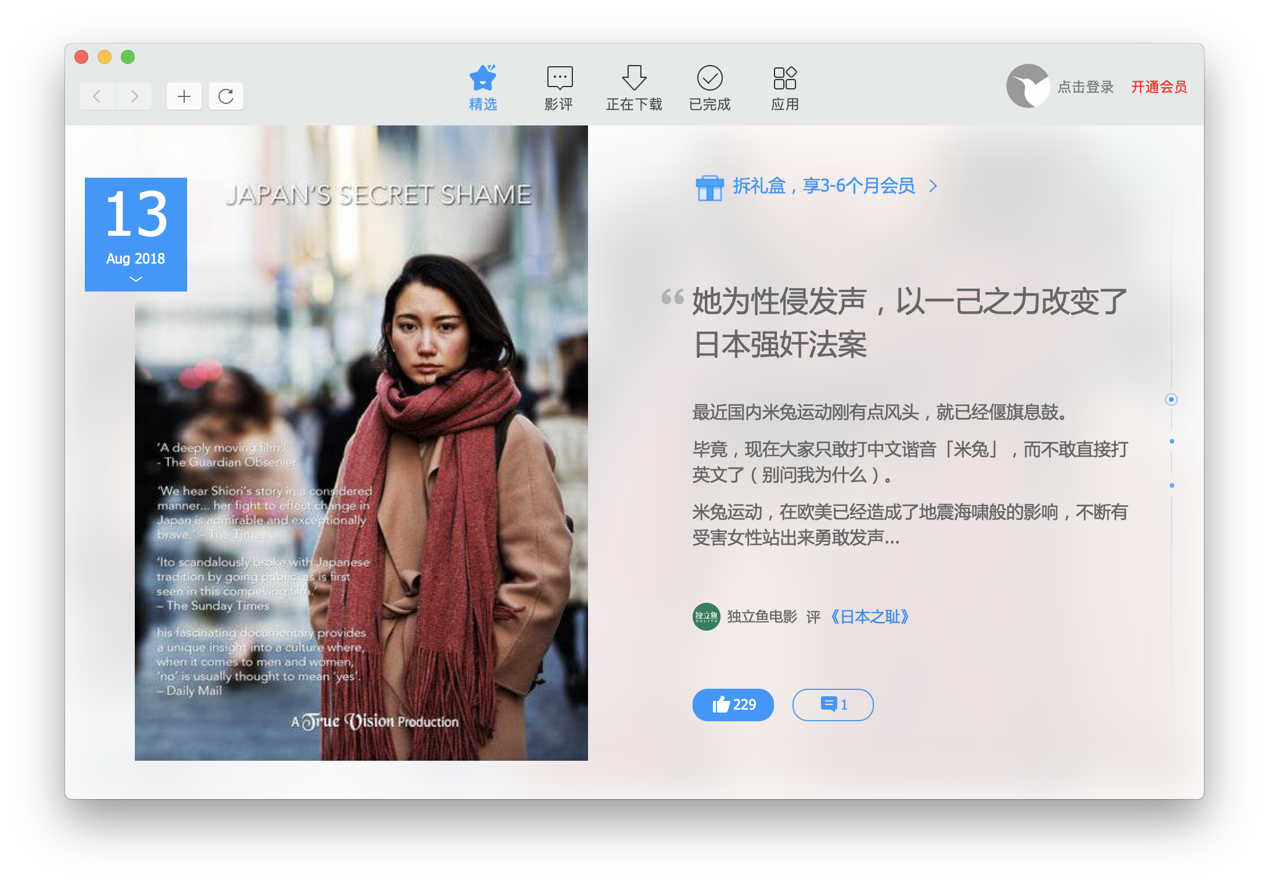Click the refresh page icon
Screen dimensions: 1269x885
point(226,96)
